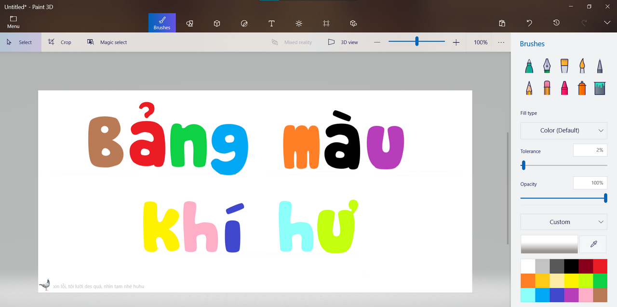
Task: Pick the dark red color swatch
Action: click(x=586, y=267)
